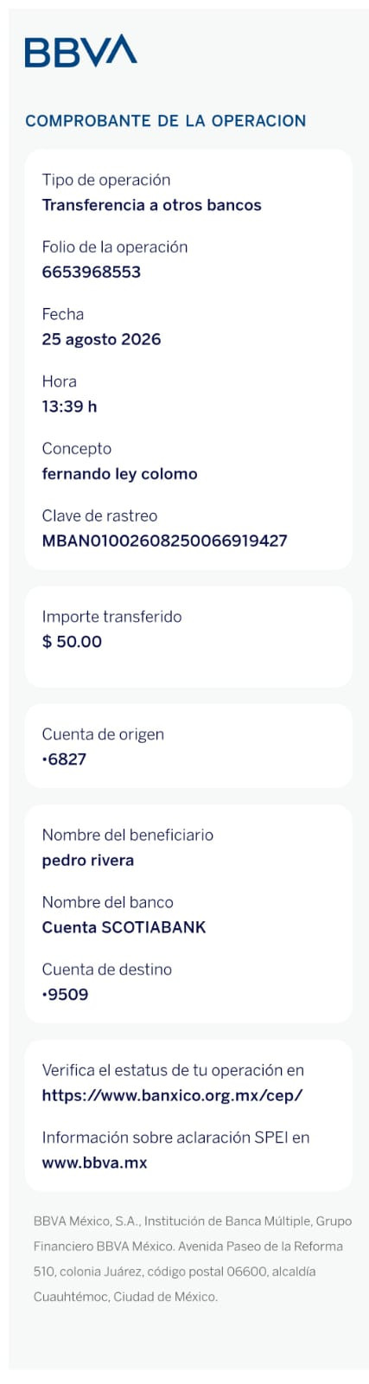Click the Cuenta SCOTIABANK bank name
Image resolution: width=369 pixels, height=1384 pixels.
pos(124,927)
